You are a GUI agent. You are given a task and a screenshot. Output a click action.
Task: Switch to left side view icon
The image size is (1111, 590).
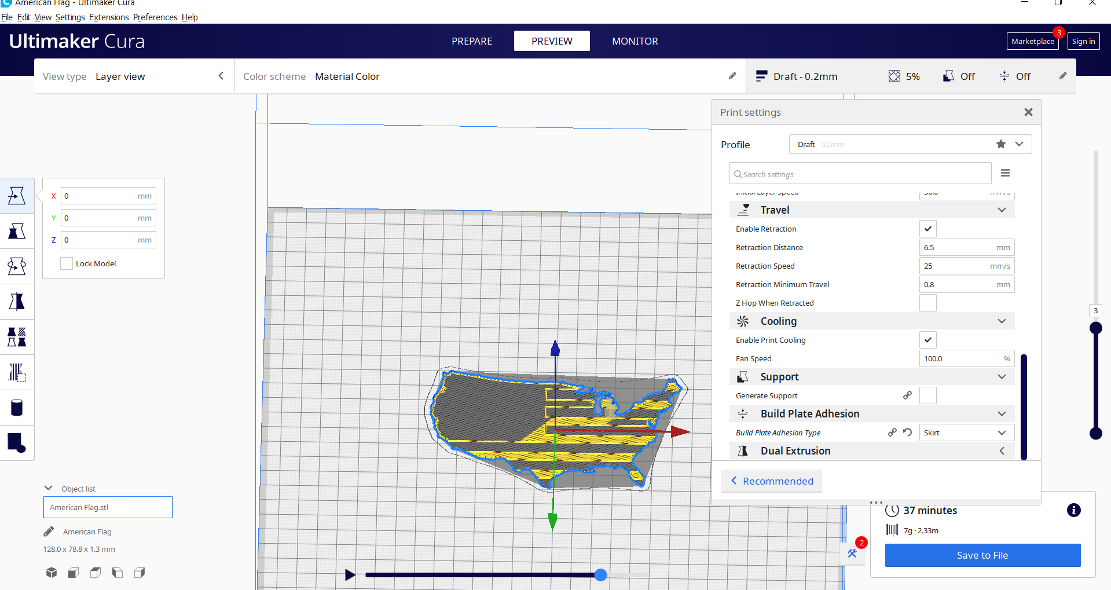pos(118,573)
